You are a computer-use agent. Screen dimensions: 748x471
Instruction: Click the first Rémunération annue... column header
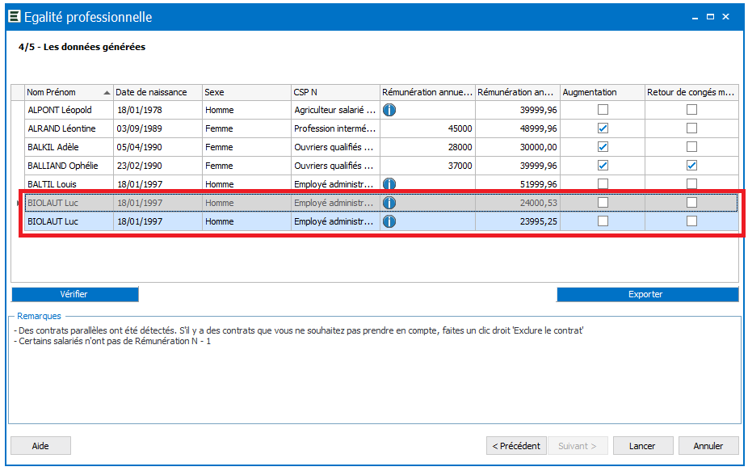coord(427,93)
